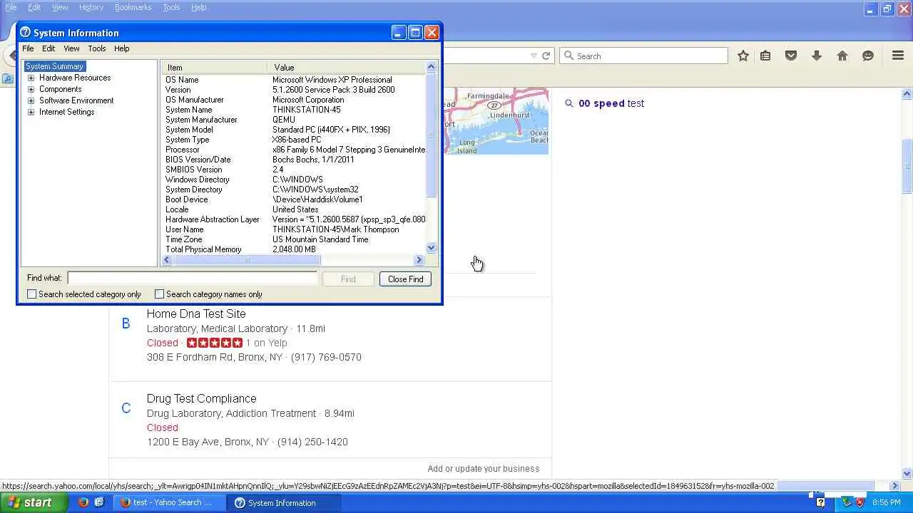Click the Long Island map thumbnail
Viewport: 913px width, 513px height.
click(496, 120)
